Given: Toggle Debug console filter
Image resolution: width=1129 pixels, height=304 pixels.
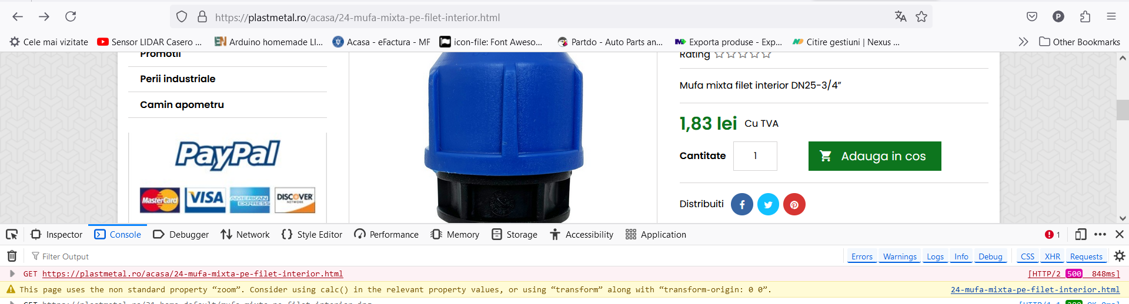Looking at the screenshot, I should [990, 256].
